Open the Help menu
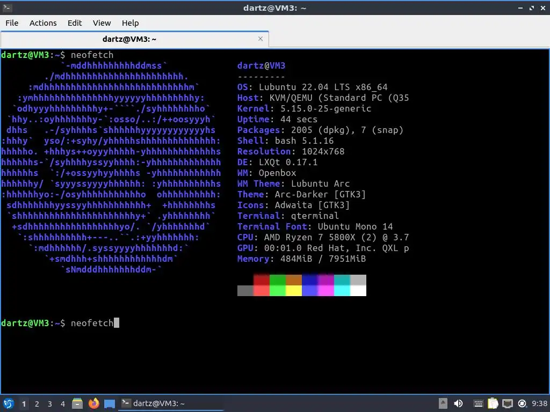 pos(130,23)
